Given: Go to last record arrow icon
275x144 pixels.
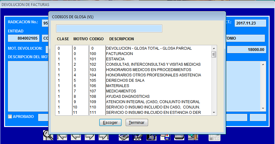Looking at the screenshot, I should [x=104, y=137].
